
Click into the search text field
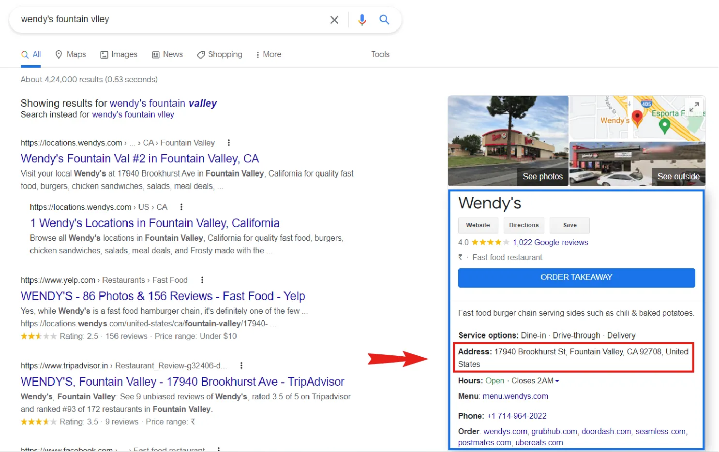coord(169,19)
